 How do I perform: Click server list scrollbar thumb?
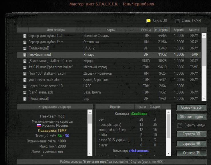coord(204,52)
